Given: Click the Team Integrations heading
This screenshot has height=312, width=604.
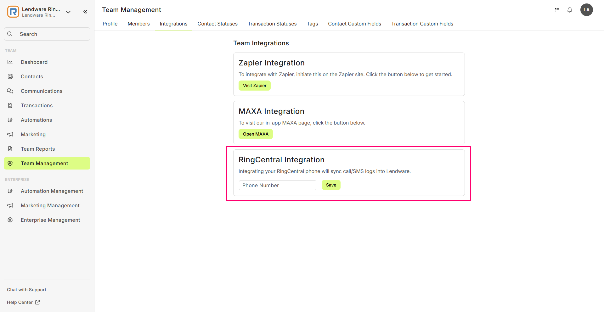Looking at the screenshot, I should coord(261,43).
